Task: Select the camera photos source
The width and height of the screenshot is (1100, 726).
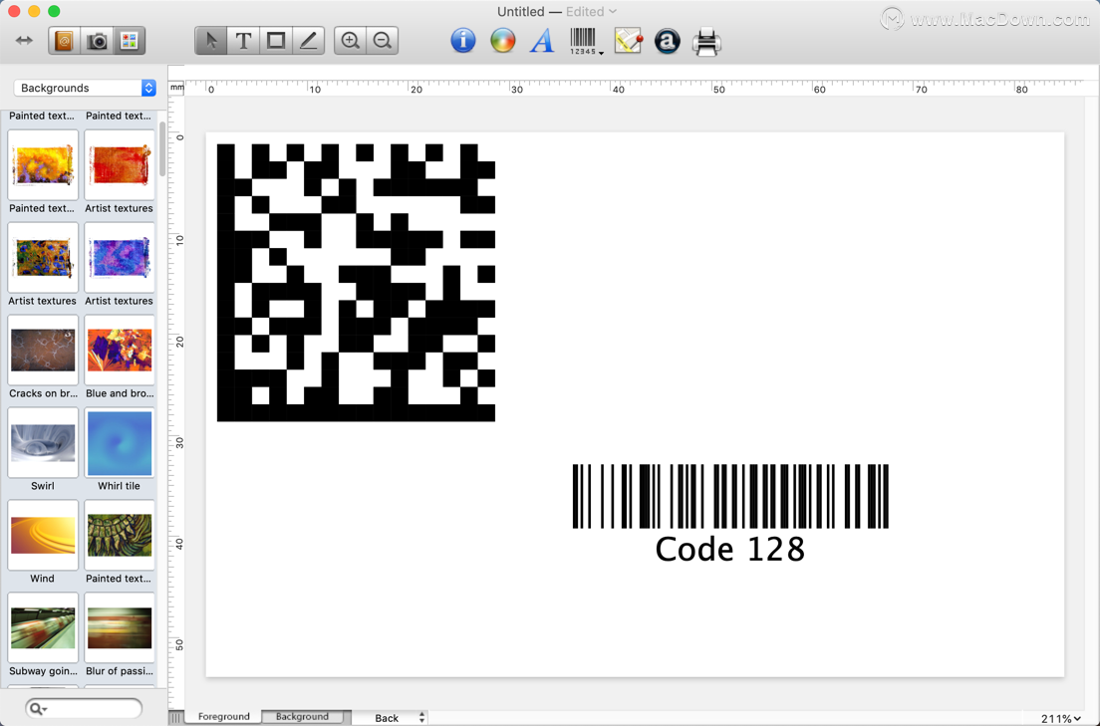Action: [x=97, y=41]
